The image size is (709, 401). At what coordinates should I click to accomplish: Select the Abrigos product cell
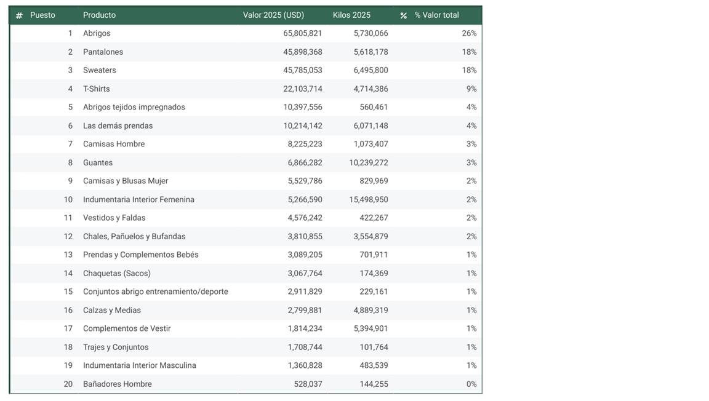[x=97, y=33]
